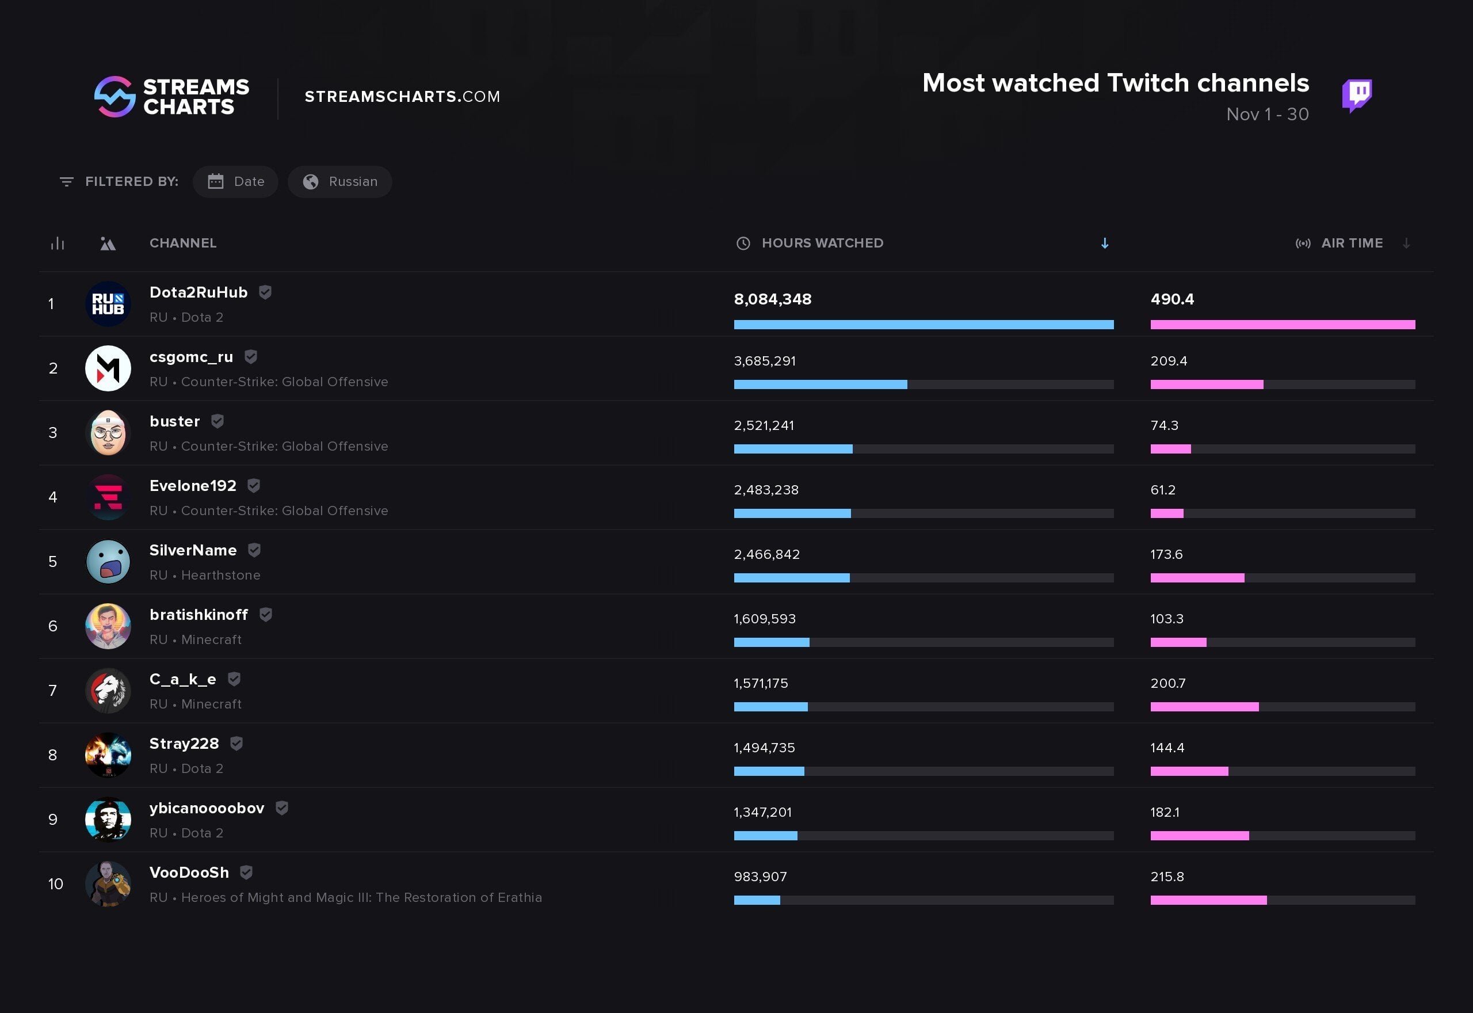The image size is (1473, 1013).
Task: Click the purple Twitch logo icon
Action: point(1357,96)
